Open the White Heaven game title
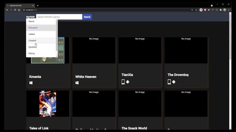Image resolution: width=236 pixels, height=132 pixels. [x=86, y=77]
